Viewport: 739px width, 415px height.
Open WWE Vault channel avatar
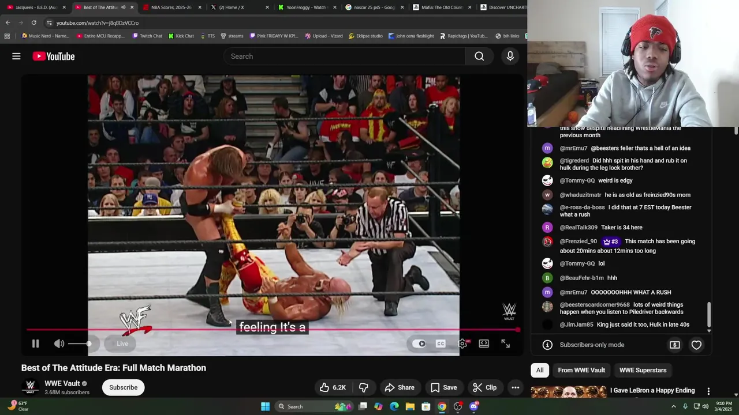pos(30,387)
